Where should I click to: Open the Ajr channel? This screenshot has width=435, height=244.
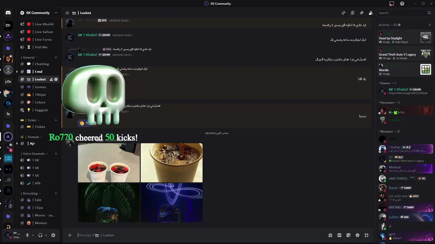[39, 144]
